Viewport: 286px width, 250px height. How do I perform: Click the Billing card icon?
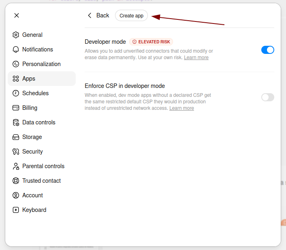(x=16, y=108)
